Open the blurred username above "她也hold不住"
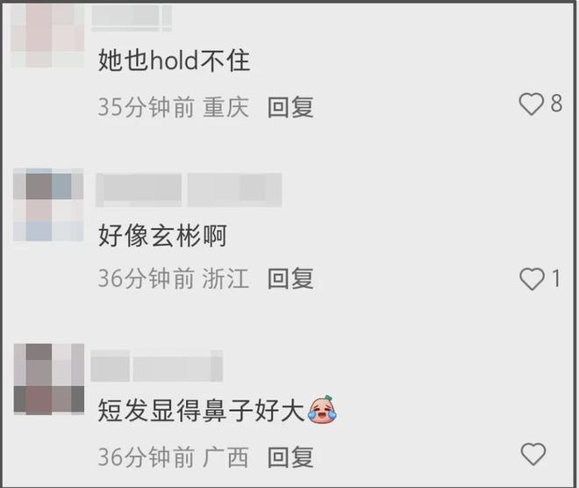579x488 pixels. click(x=132, y=17)
